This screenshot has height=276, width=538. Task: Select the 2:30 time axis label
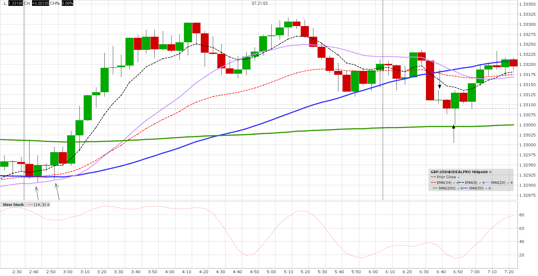[17, 272]
